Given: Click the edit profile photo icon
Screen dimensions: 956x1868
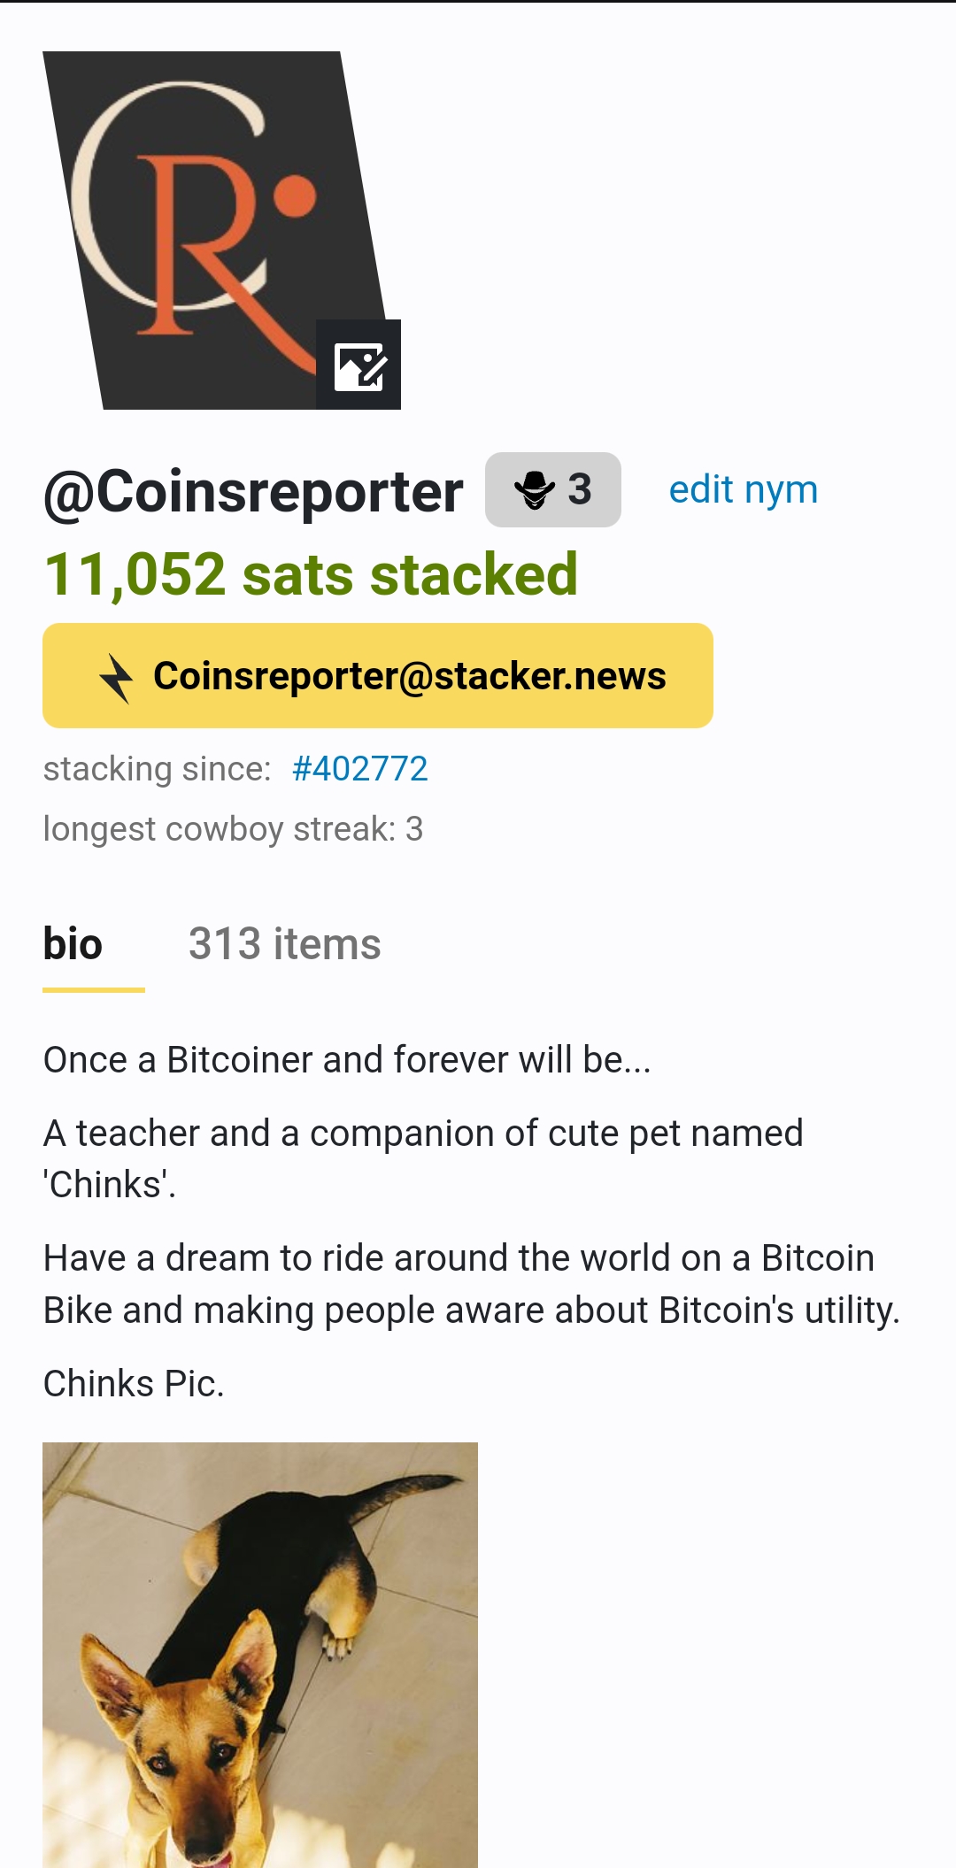Looking at the screenshot, I should pos(358,365).
